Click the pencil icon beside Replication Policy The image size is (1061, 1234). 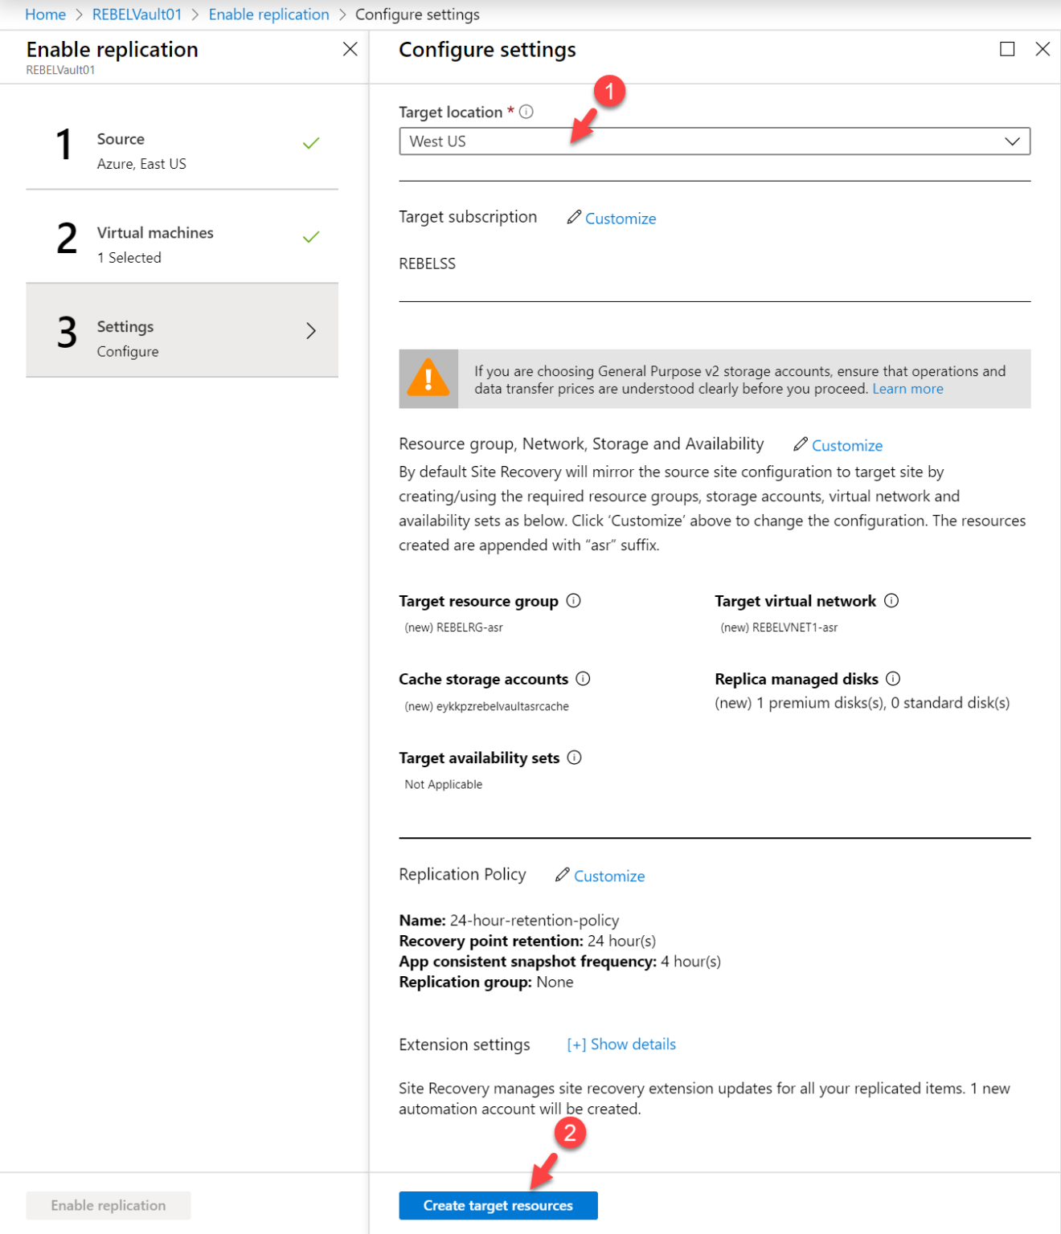point(562,875)
